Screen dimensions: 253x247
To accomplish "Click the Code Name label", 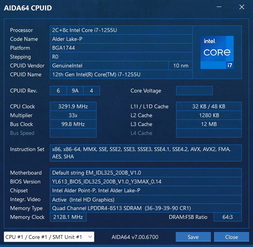I will 24,39.
